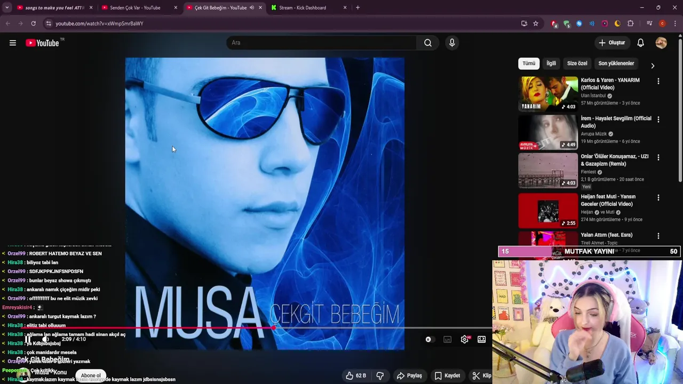Open YouTube notifications bell
The image size is (683, 384).
[x=641, y=43]
